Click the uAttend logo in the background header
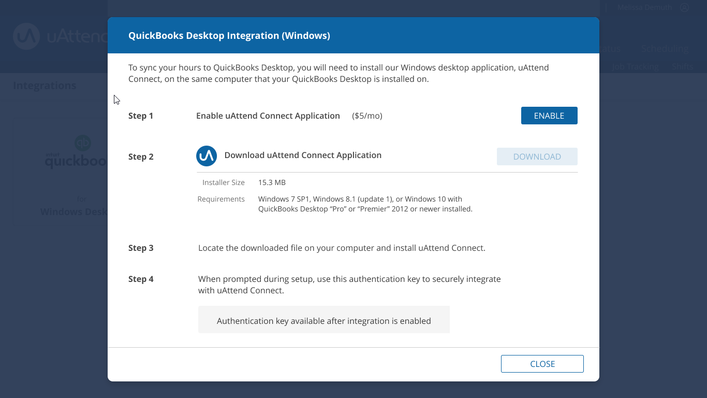 pyautogui.click(x=60, y=36)
